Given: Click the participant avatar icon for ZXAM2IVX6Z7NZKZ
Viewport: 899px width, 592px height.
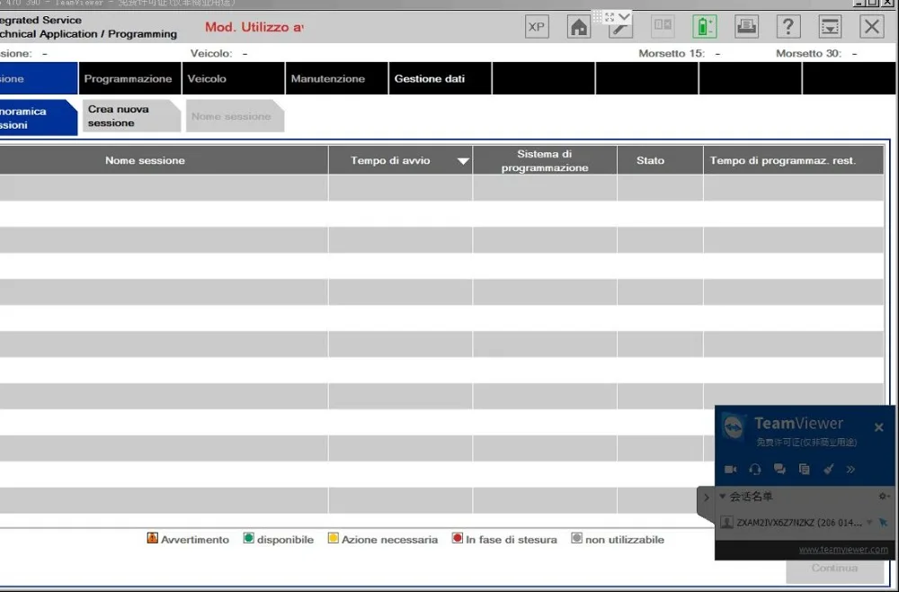Looking at the screenshot, I should click(727, 522).
